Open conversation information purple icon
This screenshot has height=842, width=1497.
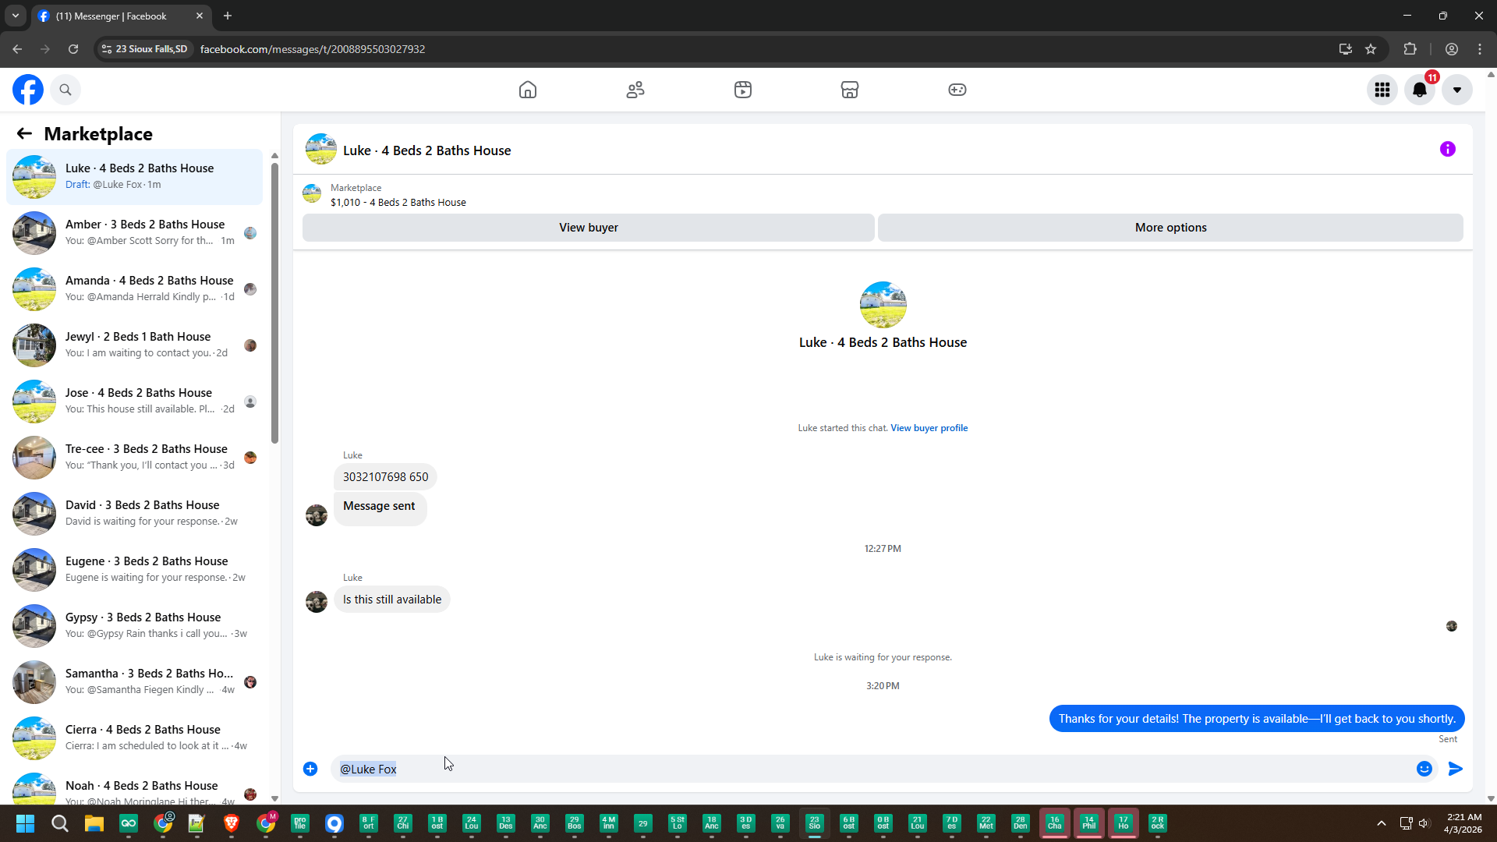pyautogui.click(x=1448, y=149)
